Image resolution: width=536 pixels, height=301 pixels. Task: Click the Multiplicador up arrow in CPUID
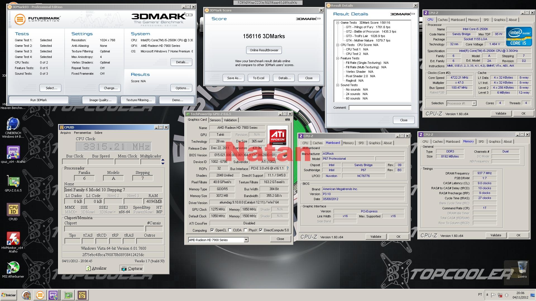tap(163, 160)
